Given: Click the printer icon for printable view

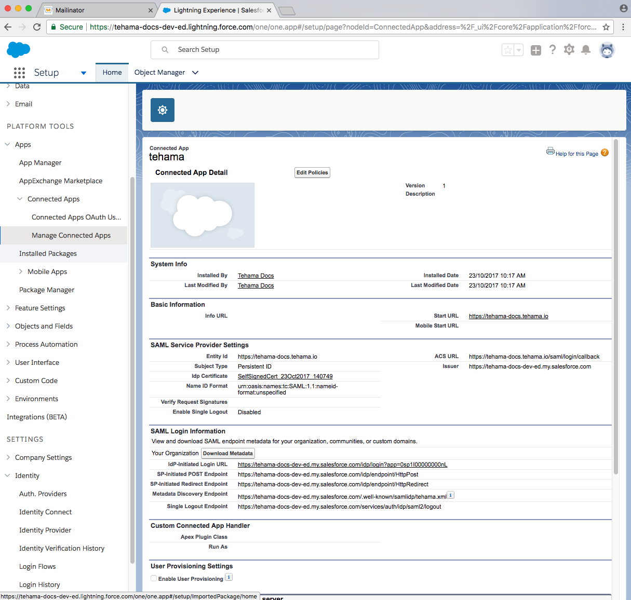Looking at the screenshot, I should [x=551, y=151].
